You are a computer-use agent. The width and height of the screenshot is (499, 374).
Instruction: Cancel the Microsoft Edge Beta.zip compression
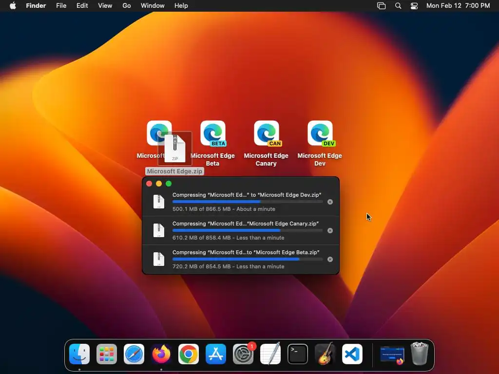tap(330, 259)
